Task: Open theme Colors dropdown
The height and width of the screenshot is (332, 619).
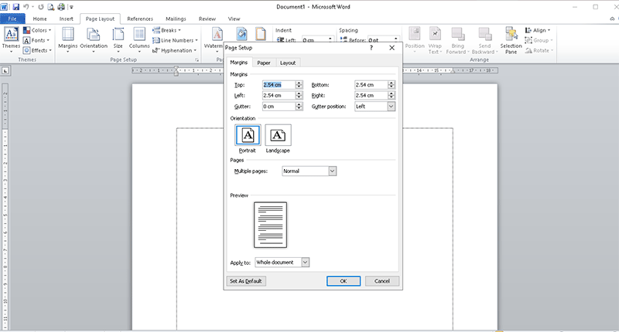Action: (37, 30)
